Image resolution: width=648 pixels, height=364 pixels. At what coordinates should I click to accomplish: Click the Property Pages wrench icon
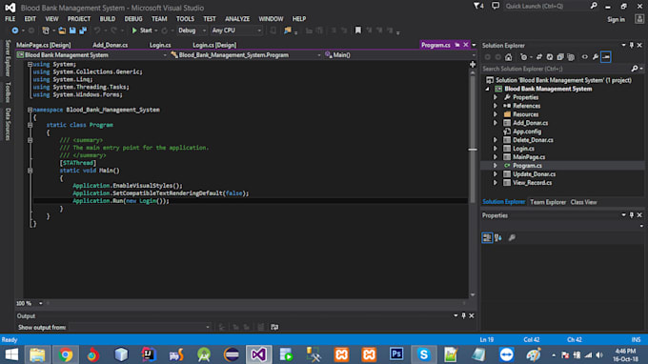[512, 237]
